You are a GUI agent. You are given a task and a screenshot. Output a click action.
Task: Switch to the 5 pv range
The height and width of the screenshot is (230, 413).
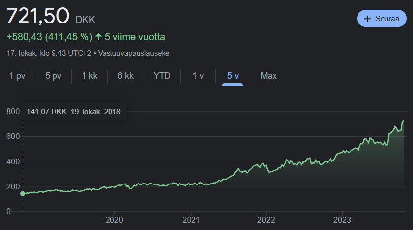point(54,76)
